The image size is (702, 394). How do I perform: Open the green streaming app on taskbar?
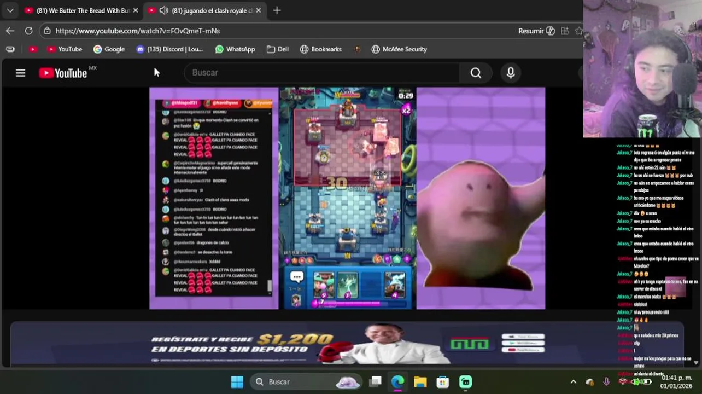[465, 382]
